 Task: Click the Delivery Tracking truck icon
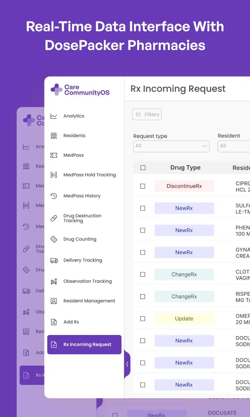pos(54,260)
